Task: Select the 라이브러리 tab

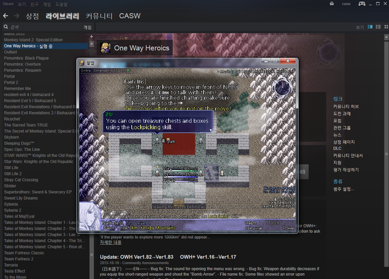Action: pos(62,16)
